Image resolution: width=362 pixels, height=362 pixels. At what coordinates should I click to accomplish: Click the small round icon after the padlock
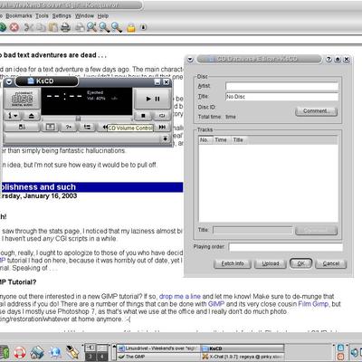point(144,27)
